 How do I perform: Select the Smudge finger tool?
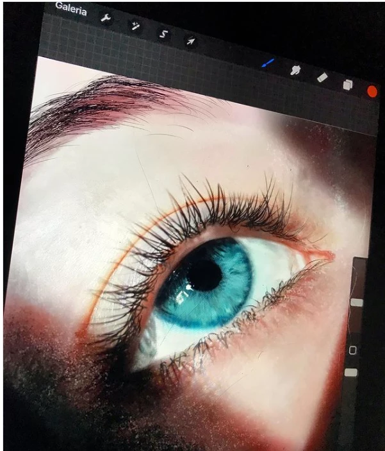point(295,70)
